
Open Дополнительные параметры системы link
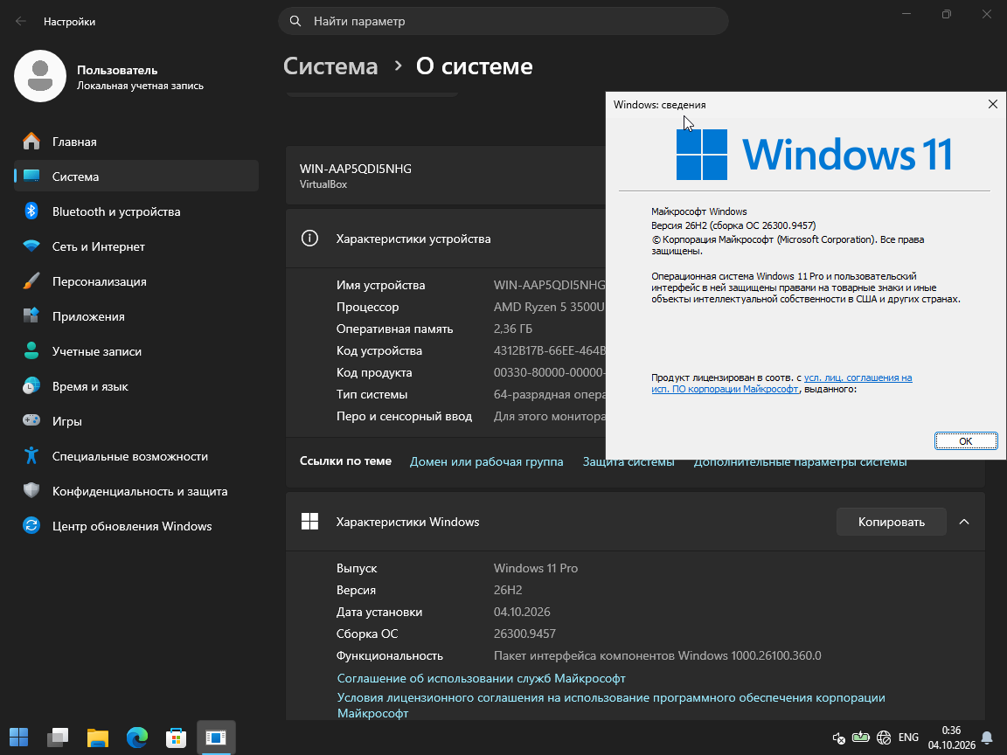coord(800,462)
